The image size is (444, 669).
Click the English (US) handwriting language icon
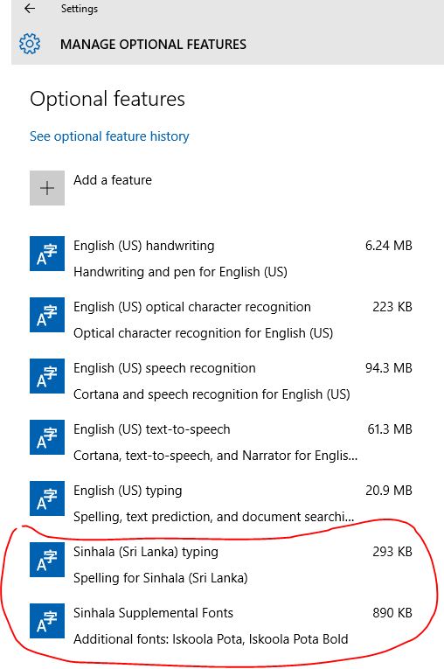[47, 254]
